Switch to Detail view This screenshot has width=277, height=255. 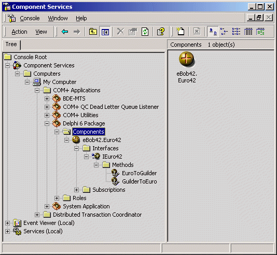(x=248, y=32)
